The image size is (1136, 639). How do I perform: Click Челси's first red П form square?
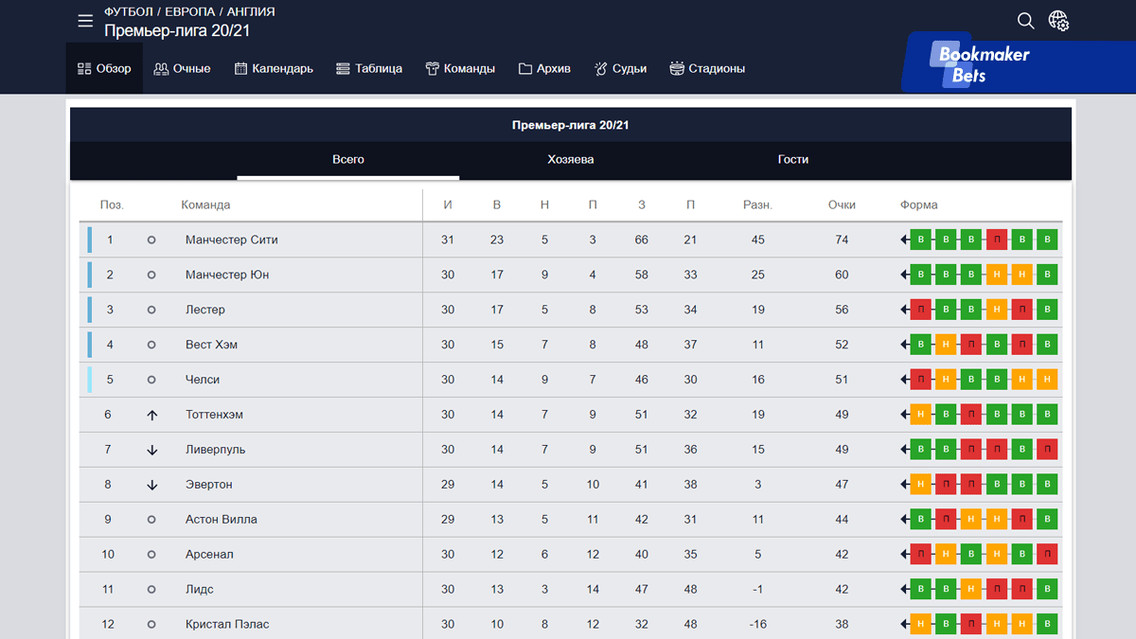(920, 380)
